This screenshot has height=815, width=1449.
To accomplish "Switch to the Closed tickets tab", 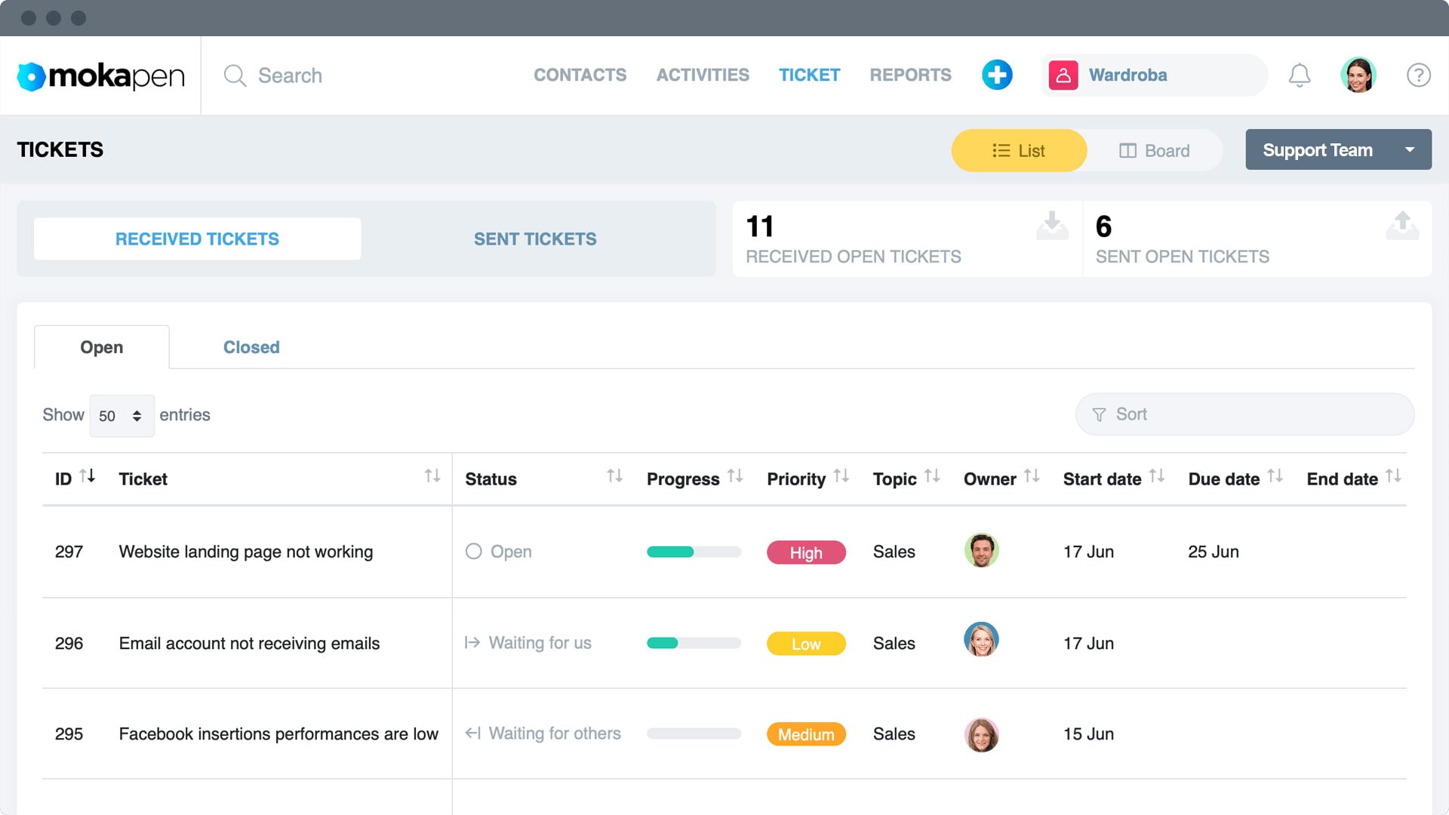I will coord(249,346).
